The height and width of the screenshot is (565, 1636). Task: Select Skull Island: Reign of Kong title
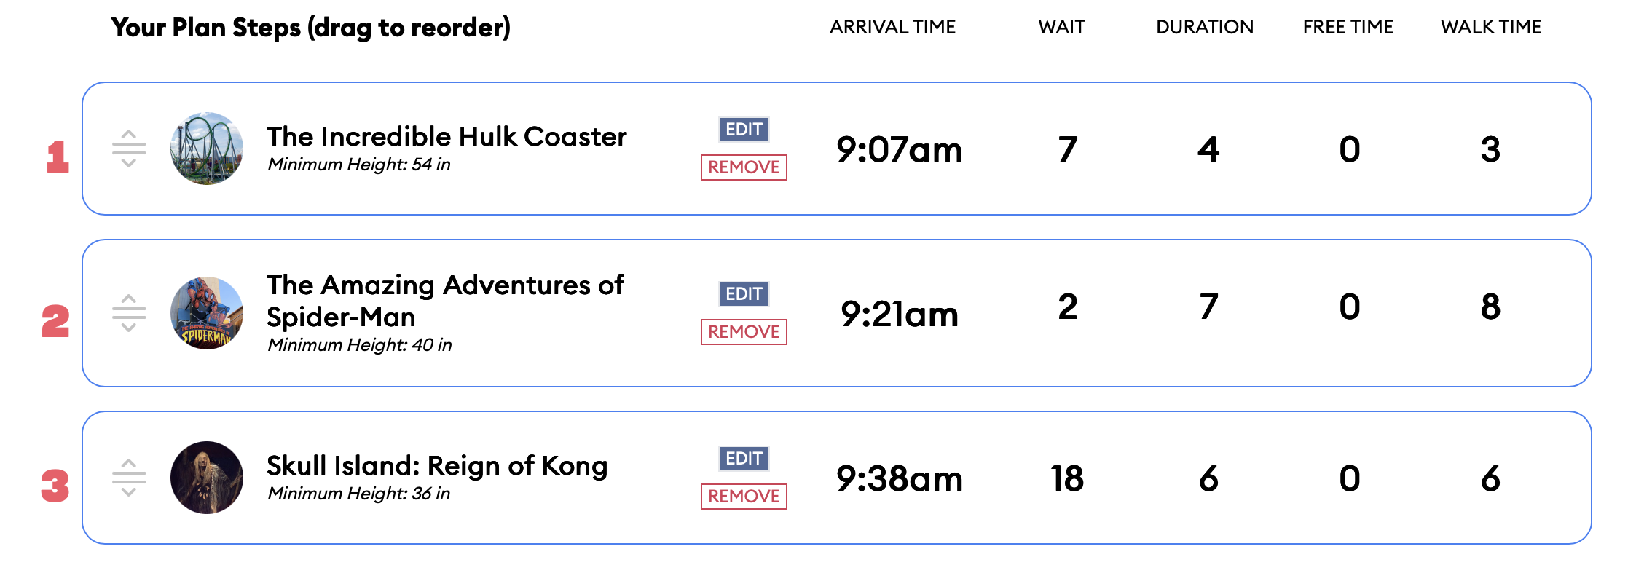coord(437,466)
